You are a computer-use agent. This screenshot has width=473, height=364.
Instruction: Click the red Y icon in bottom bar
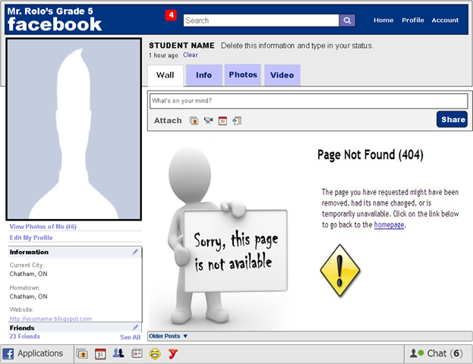point(173,353)
